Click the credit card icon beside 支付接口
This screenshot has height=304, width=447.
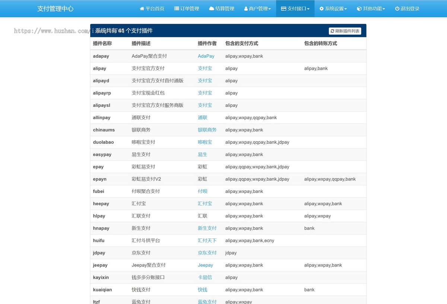coord(283,9)
